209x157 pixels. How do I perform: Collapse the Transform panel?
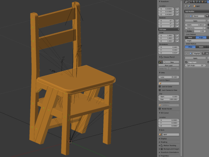point(159,1)
